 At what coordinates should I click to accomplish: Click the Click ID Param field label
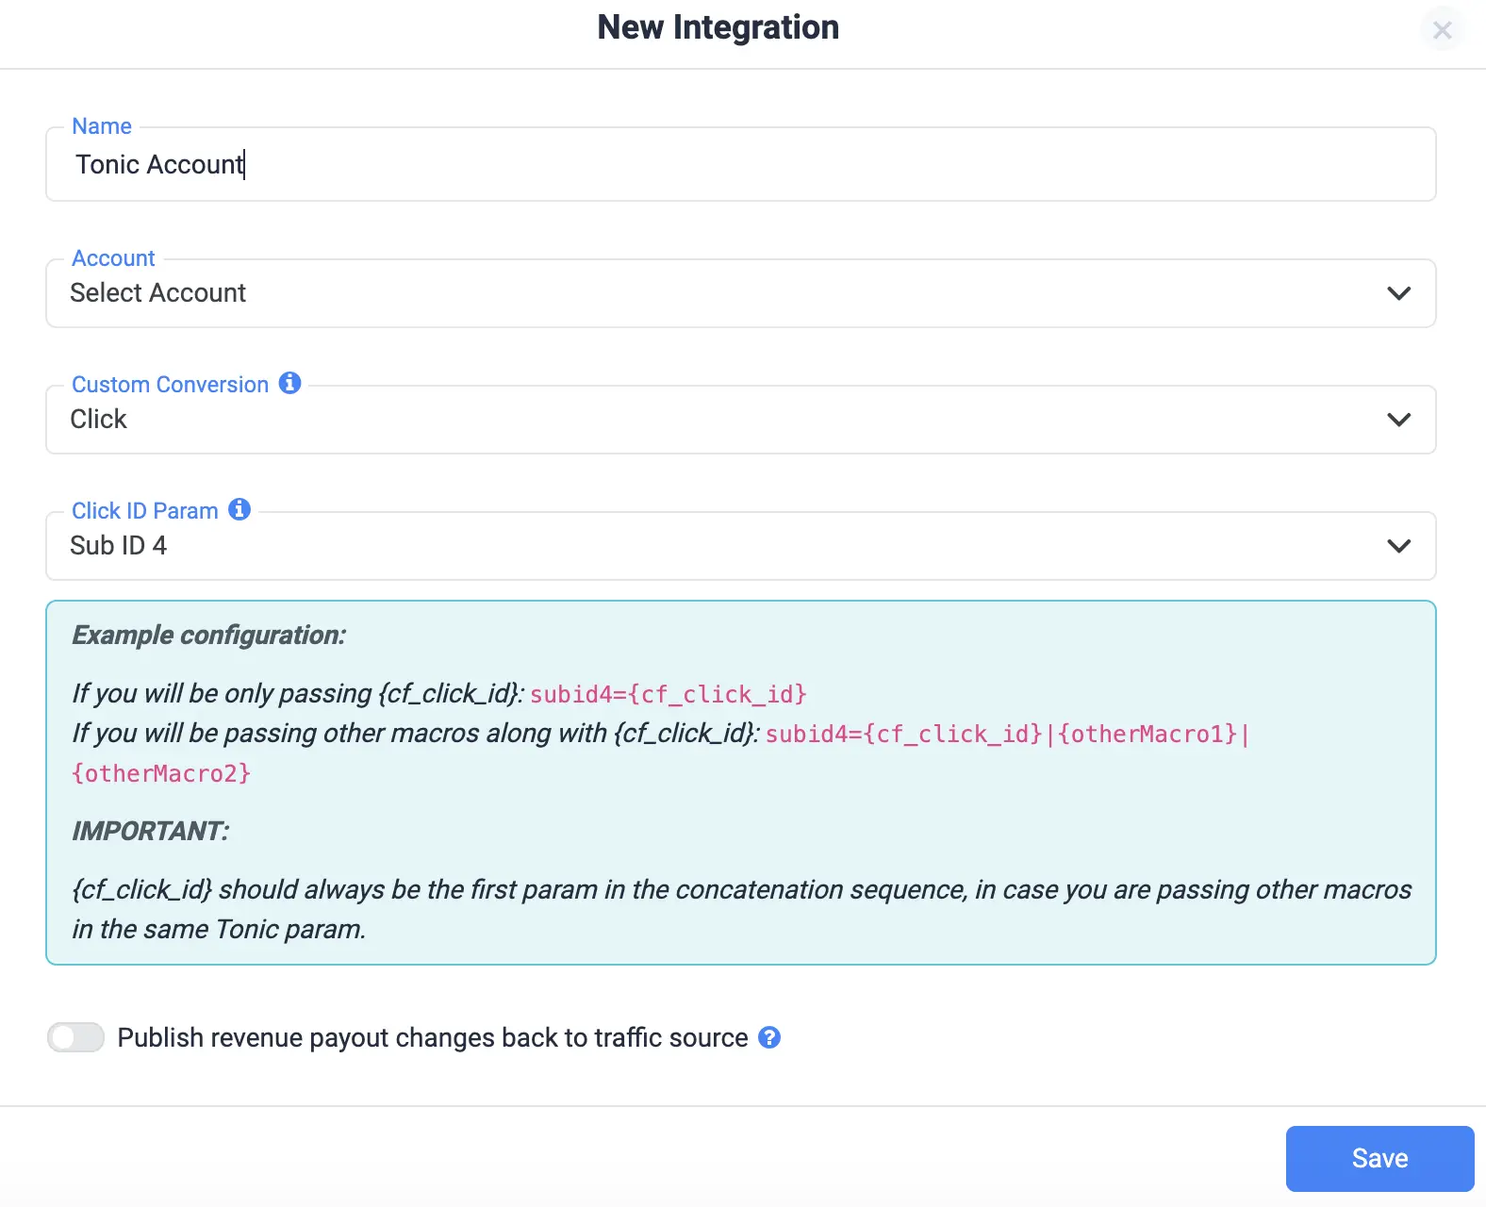tap(145, 511)
